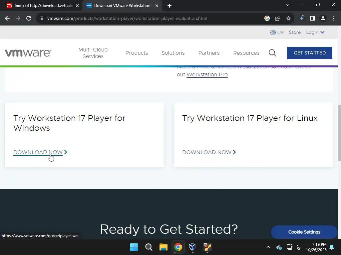Follow the Workstation Pro link
Screen dimensions: 341x255
pyautogui.click(x=207, y=75)
